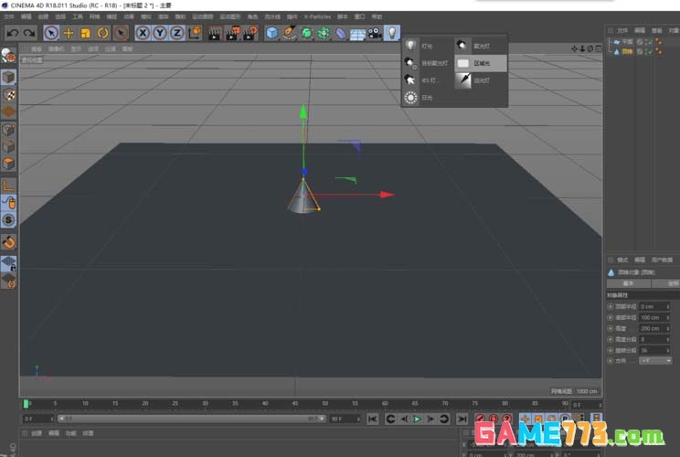
Task: Choose the IES light entry in popup
Action: (x=428, y=80)
